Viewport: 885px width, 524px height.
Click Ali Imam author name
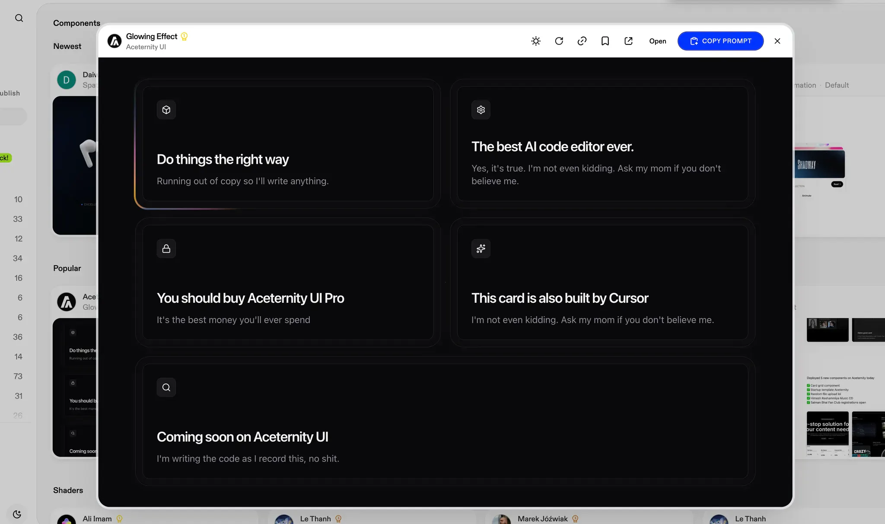[97, 519]
